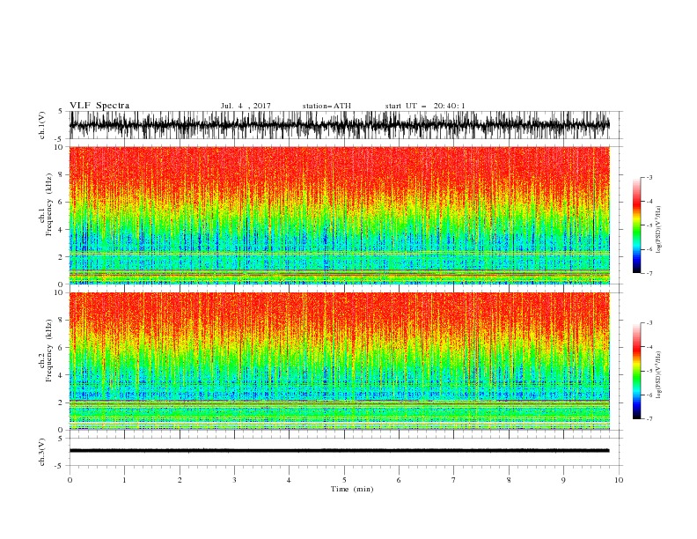The width and height of the screenshot is (697, 539).
Task: Click the "6" kHz tick on the ch.2 frequency axis
Action: coord(61,348)
